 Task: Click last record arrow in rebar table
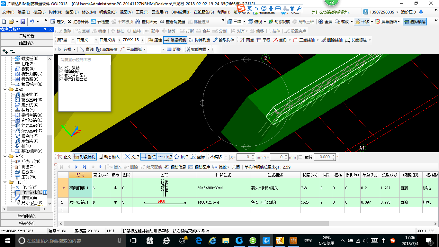(x=84, y=167)
